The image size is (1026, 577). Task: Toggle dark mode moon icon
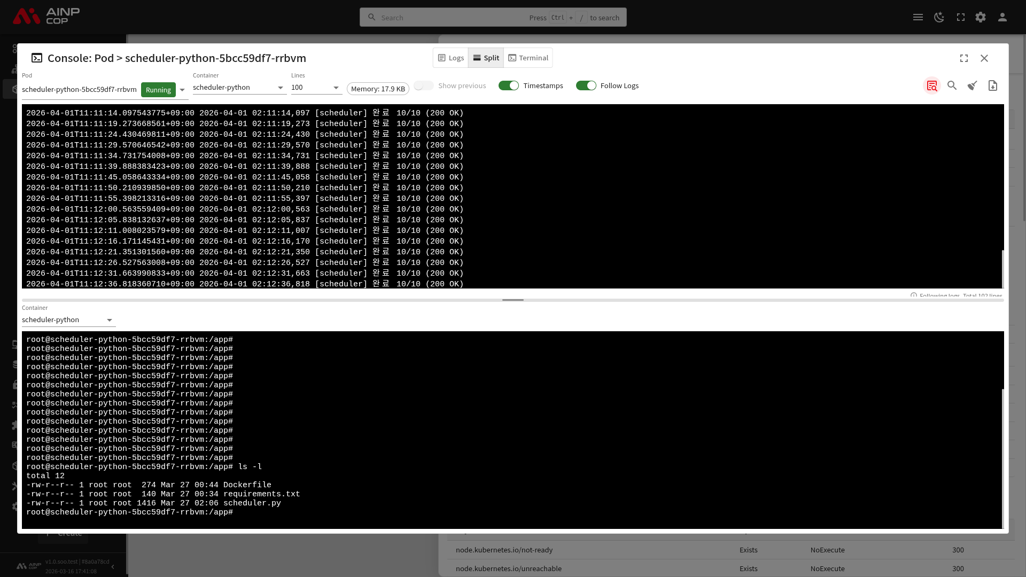939,18
